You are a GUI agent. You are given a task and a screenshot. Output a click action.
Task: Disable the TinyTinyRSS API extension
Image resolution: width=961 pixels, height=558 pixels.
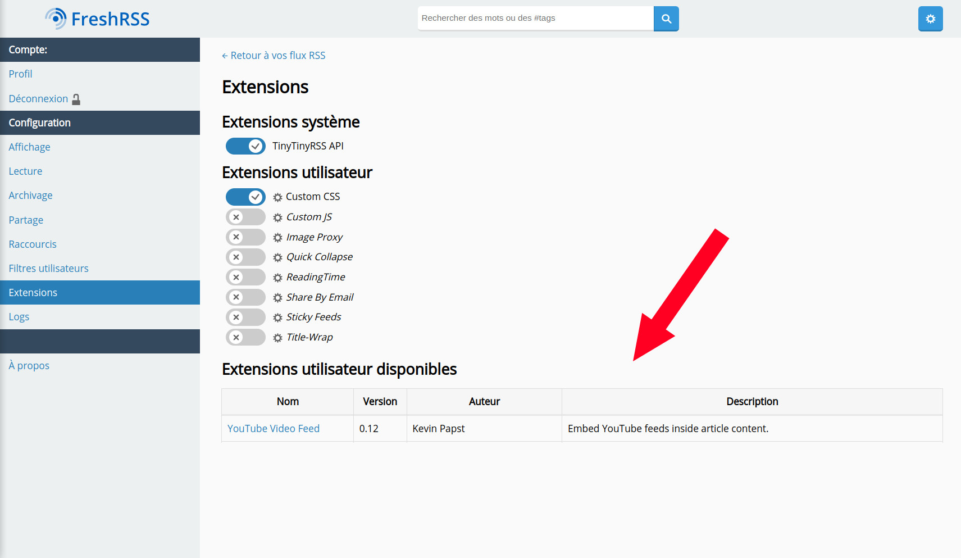tap(245, 146)
